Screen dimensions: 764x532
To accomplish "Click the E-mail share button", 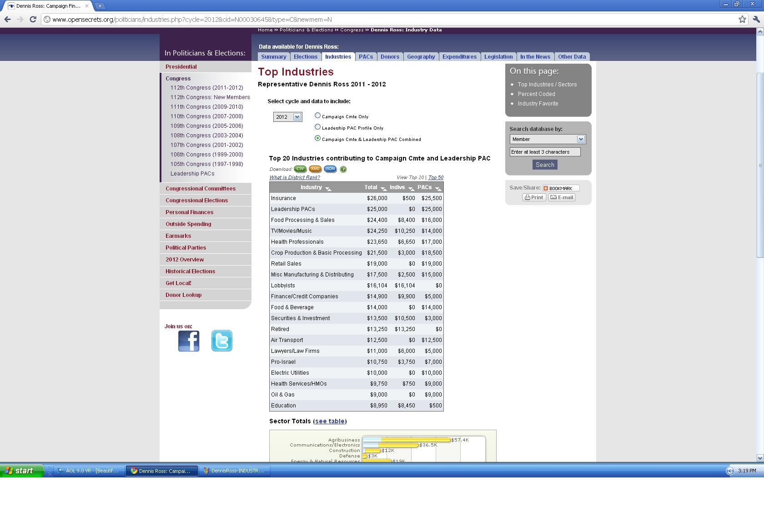I will pyautogui.click(x=562, y=197).
